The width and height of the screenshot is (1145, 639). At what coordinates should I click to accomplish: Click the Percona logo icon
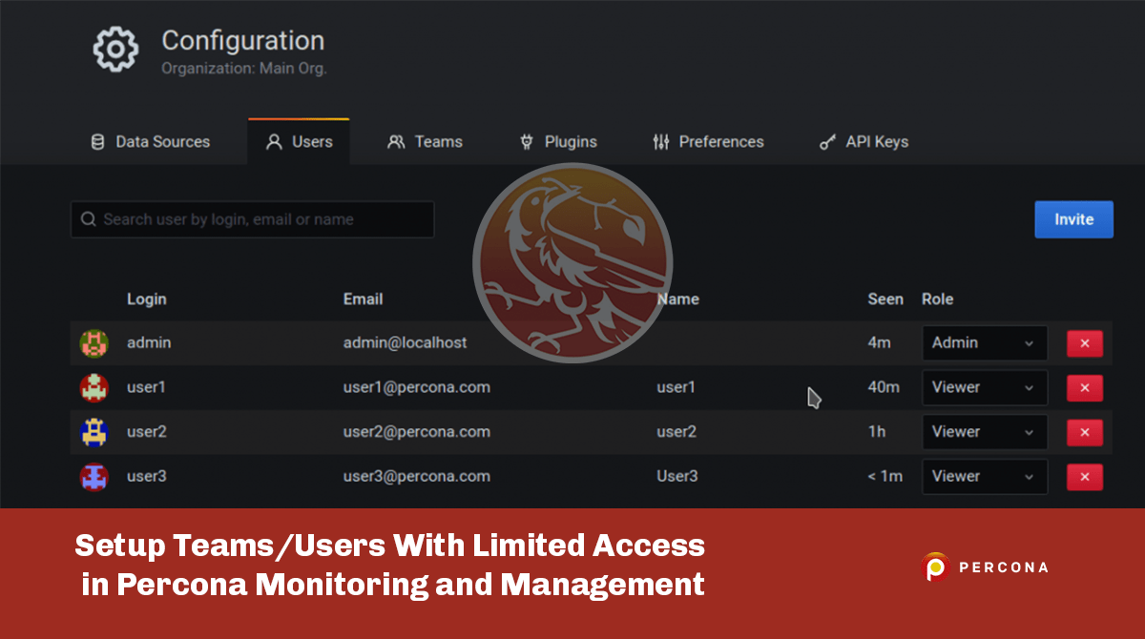(x=935, y=567)
